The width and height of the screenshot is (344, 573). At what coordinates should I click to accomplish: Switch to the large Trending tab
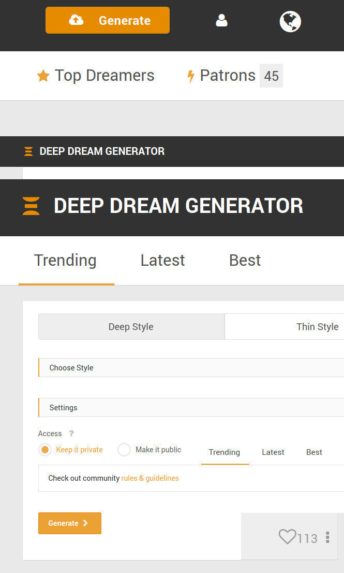coord(65,261)
